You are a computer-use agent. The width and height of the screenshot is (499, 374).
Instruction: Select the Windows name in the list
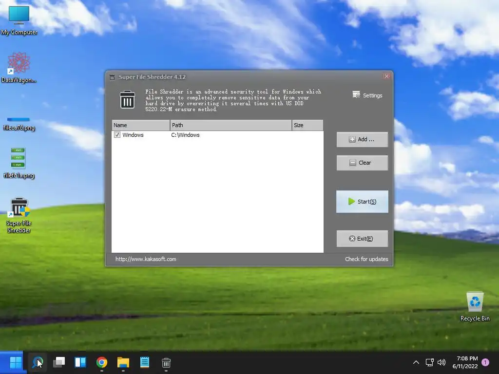pyautogui.click(x=133, y=135)
